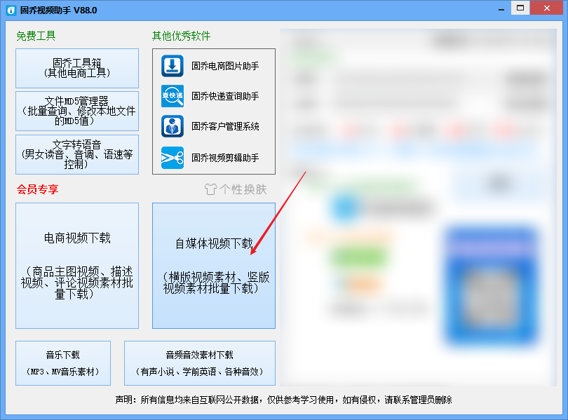Open 电商视频下载 module
The width and height of the screenshot is (568, 420).
point(77,266)
